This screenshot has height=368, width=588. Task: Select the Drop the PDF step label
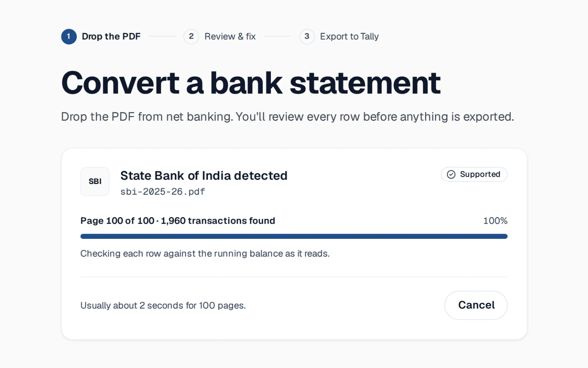111,36
